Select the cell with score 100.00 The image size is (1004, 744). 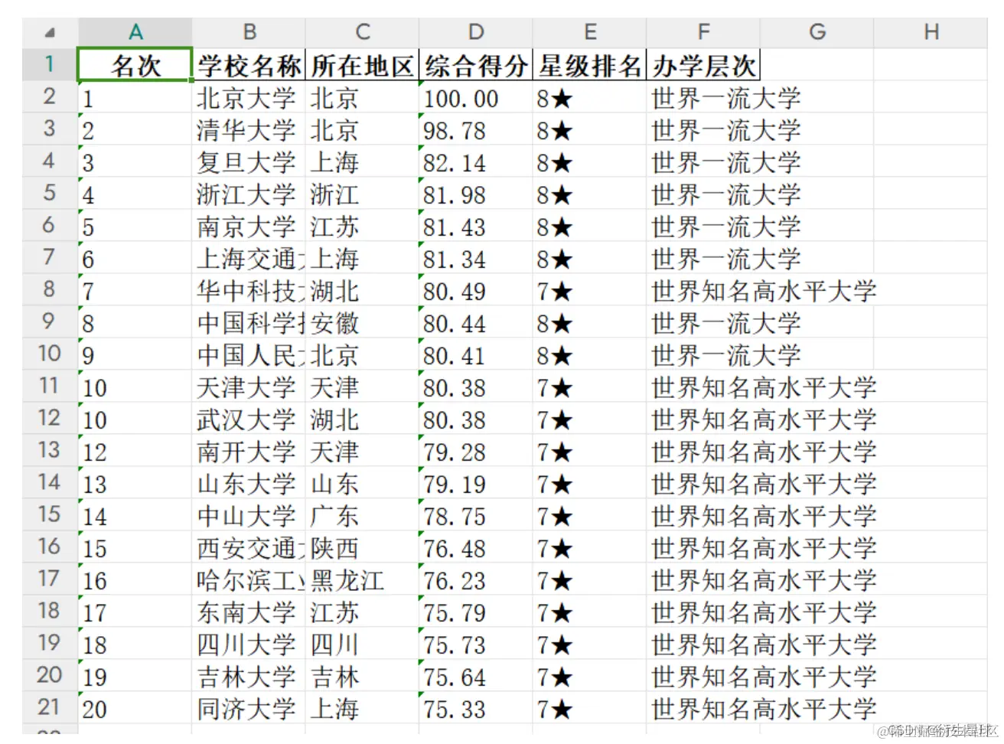475,97
